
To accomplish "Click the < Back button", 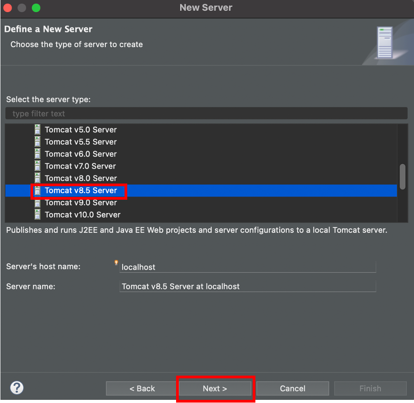I will click(x=142, y=389).
